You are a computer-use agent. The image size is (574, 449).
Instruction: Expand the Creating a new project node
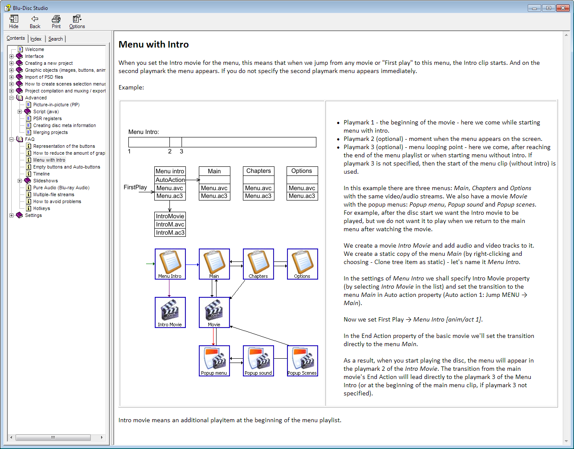click(x=12, y=63)
